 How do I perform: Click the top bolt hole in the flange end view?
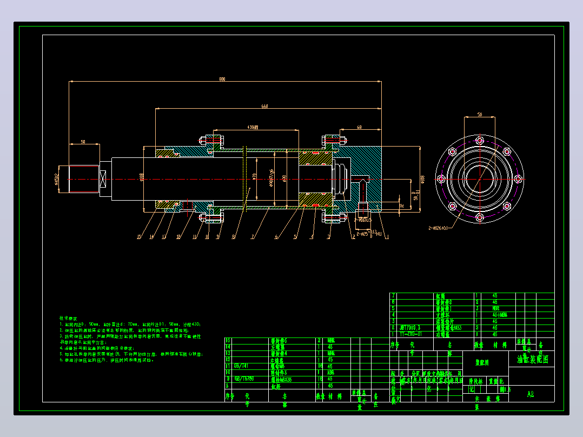tap(480, 141)
